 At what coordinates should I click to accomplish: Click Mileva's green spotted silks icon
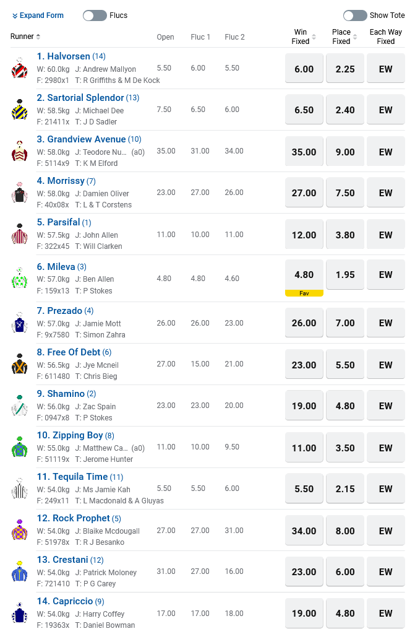[x=19, y=278]
